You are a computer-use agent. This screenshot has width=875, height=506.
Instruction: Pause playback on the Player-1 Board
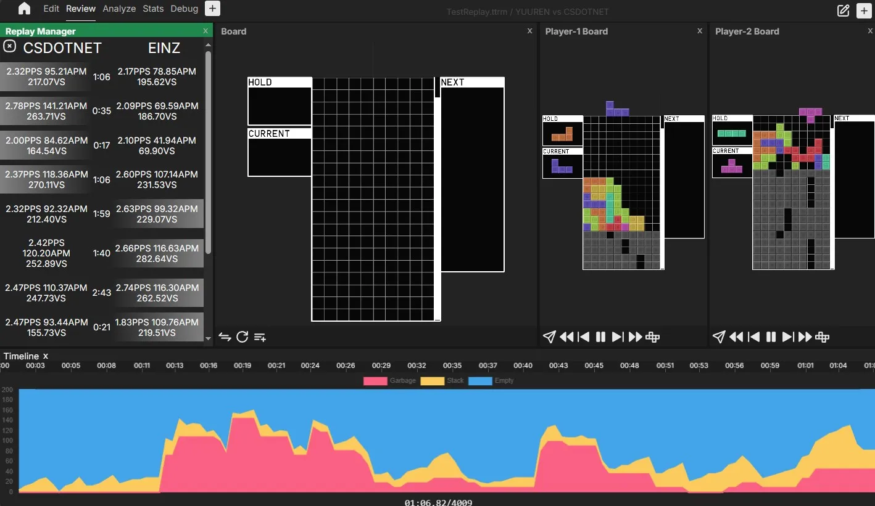(600, 337)
